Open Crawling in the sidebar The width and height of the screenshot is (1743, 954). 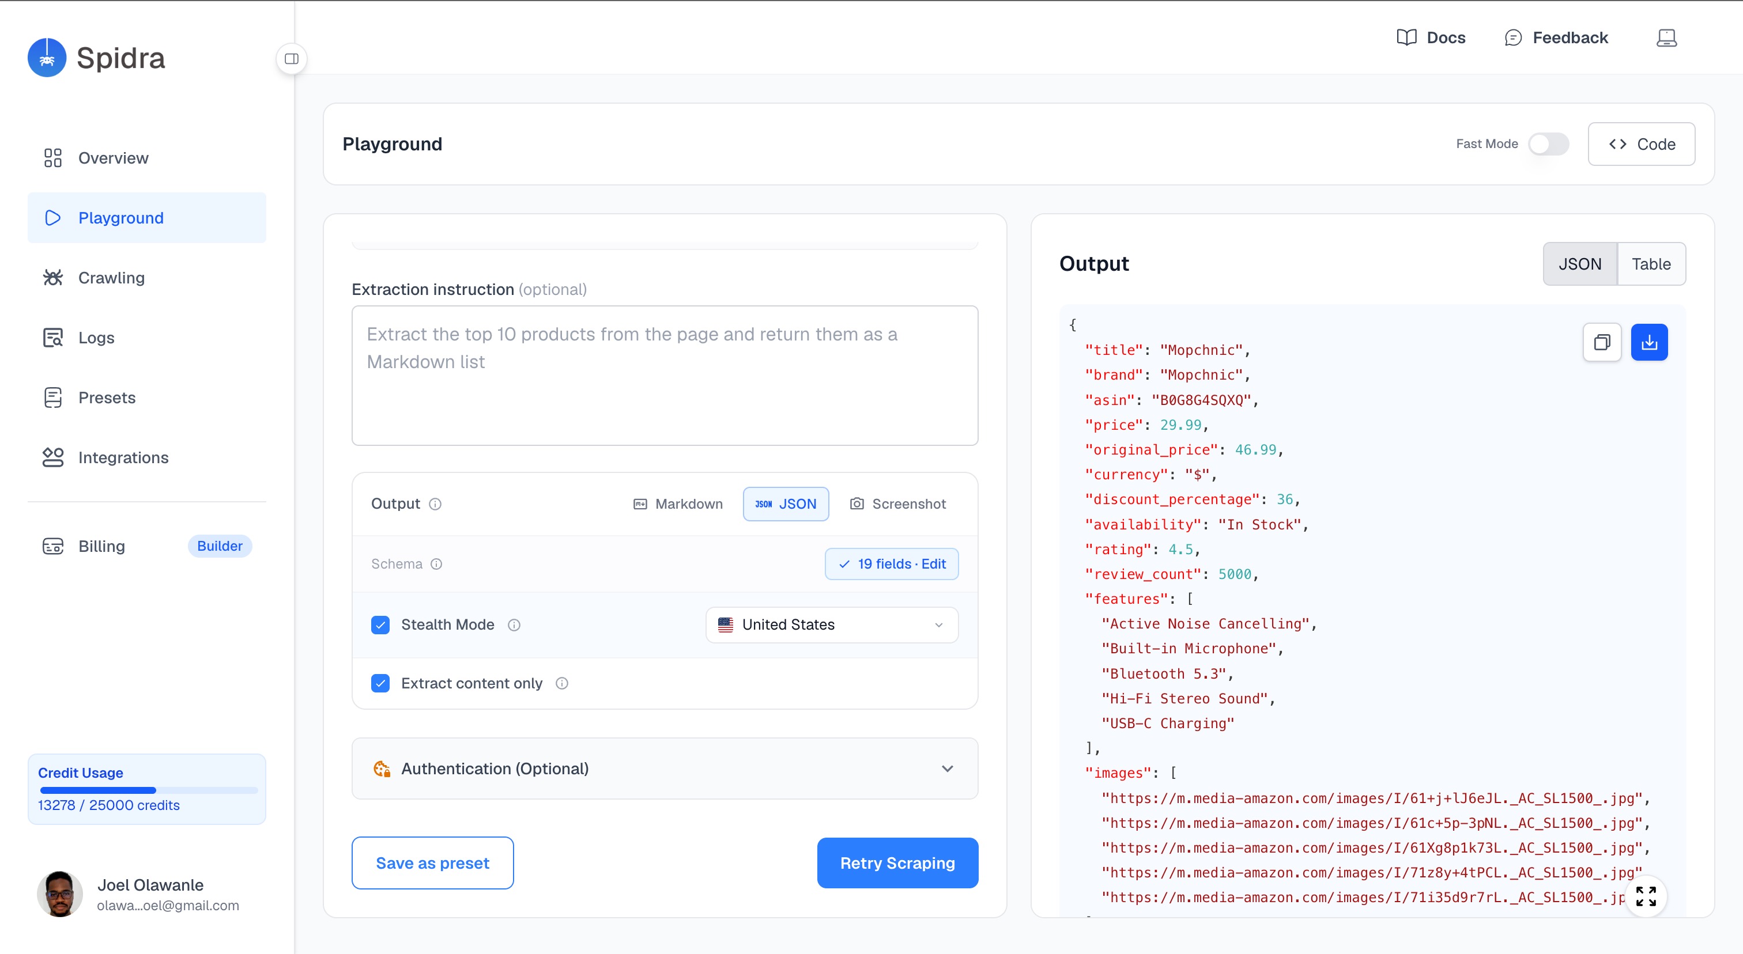pyautogui.click(x=147, y=278)
